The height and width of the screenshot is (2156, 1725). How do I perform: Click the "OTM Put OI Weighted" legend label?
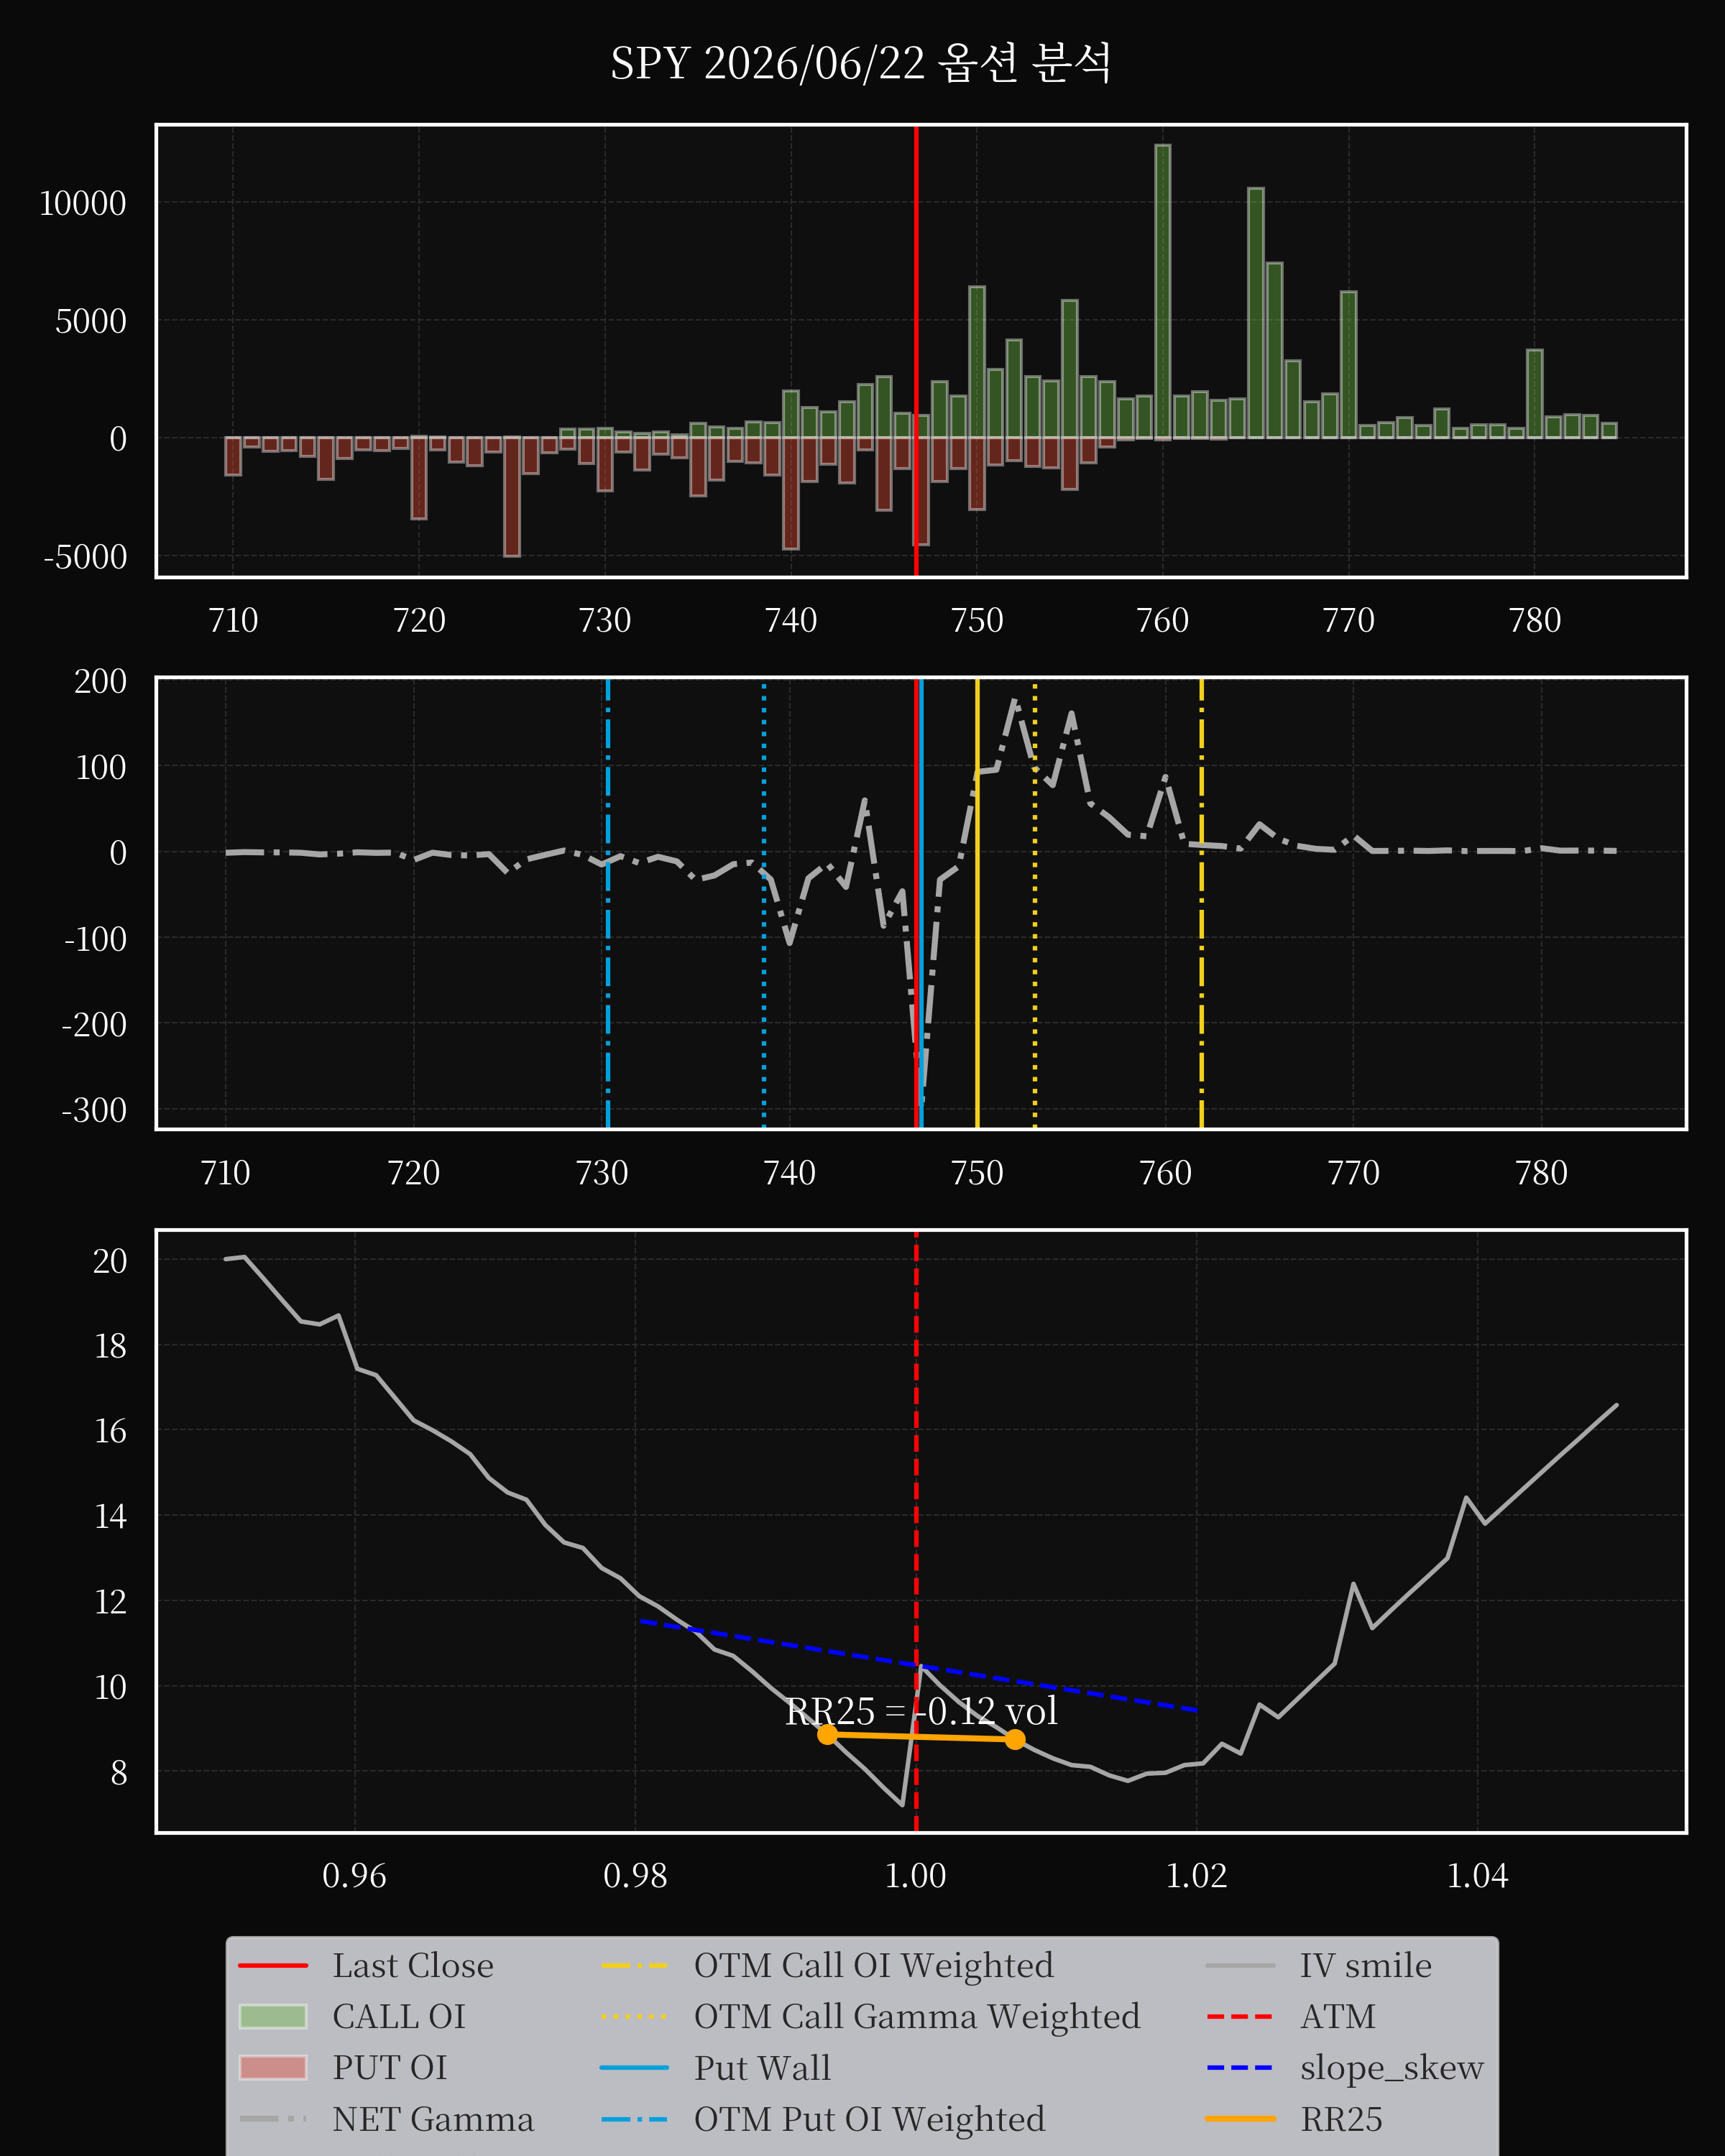[869, 2119]
